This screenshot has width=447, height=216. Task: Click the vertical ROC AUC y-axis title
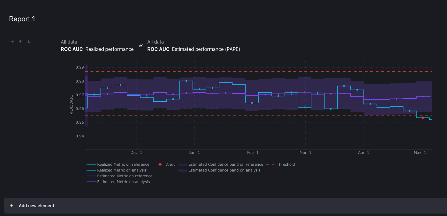click(x=71, y=104)
